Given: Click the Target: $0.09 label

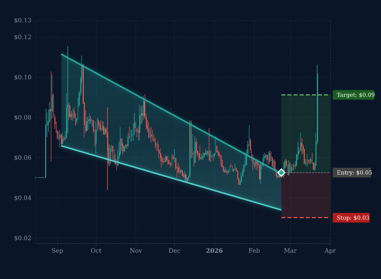Looking at the screenshot, I should tap(354, 95).
